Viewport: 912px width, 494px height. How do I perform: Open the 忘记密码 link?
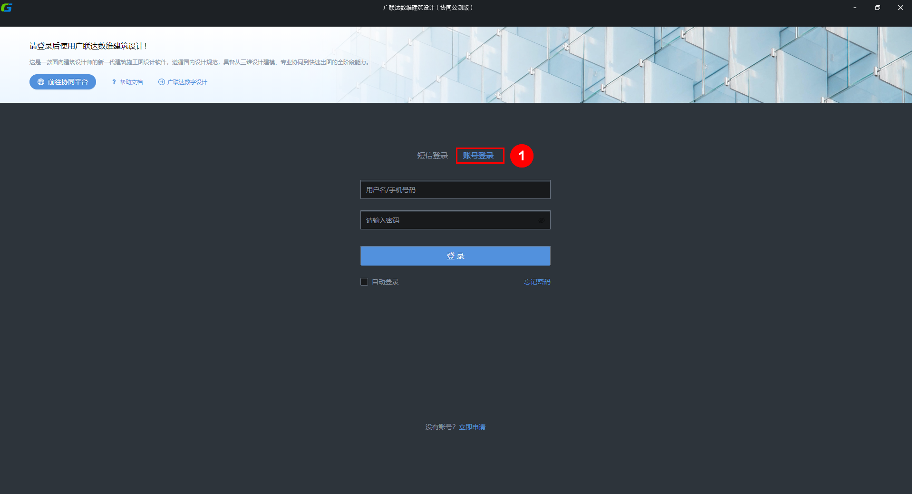pyautogui.click(x=537, y=282)
